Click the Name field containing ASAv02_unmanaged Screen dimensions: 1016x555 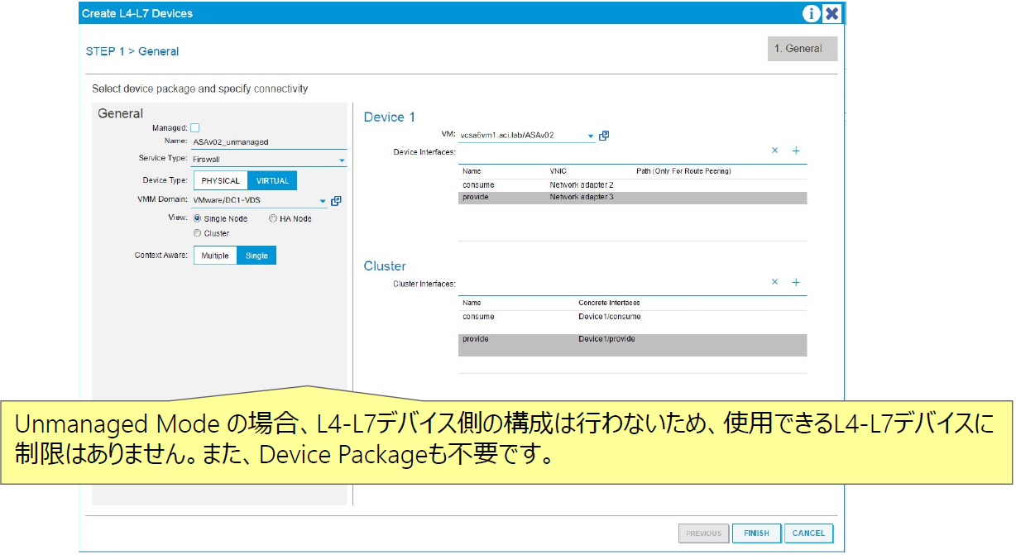(x=266, y=142)
